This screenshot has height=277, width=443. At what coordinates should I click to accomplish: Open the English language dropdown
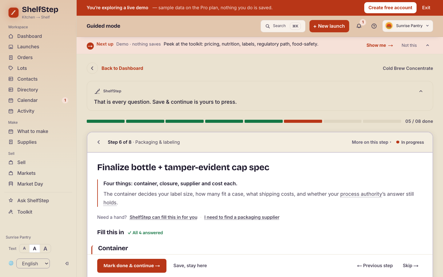pyautogui.click(x=33, y=263)
